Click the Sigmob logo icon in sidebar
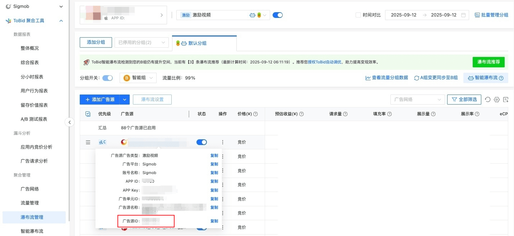This screenshot has height=236, width=514. tap(8, 6)
